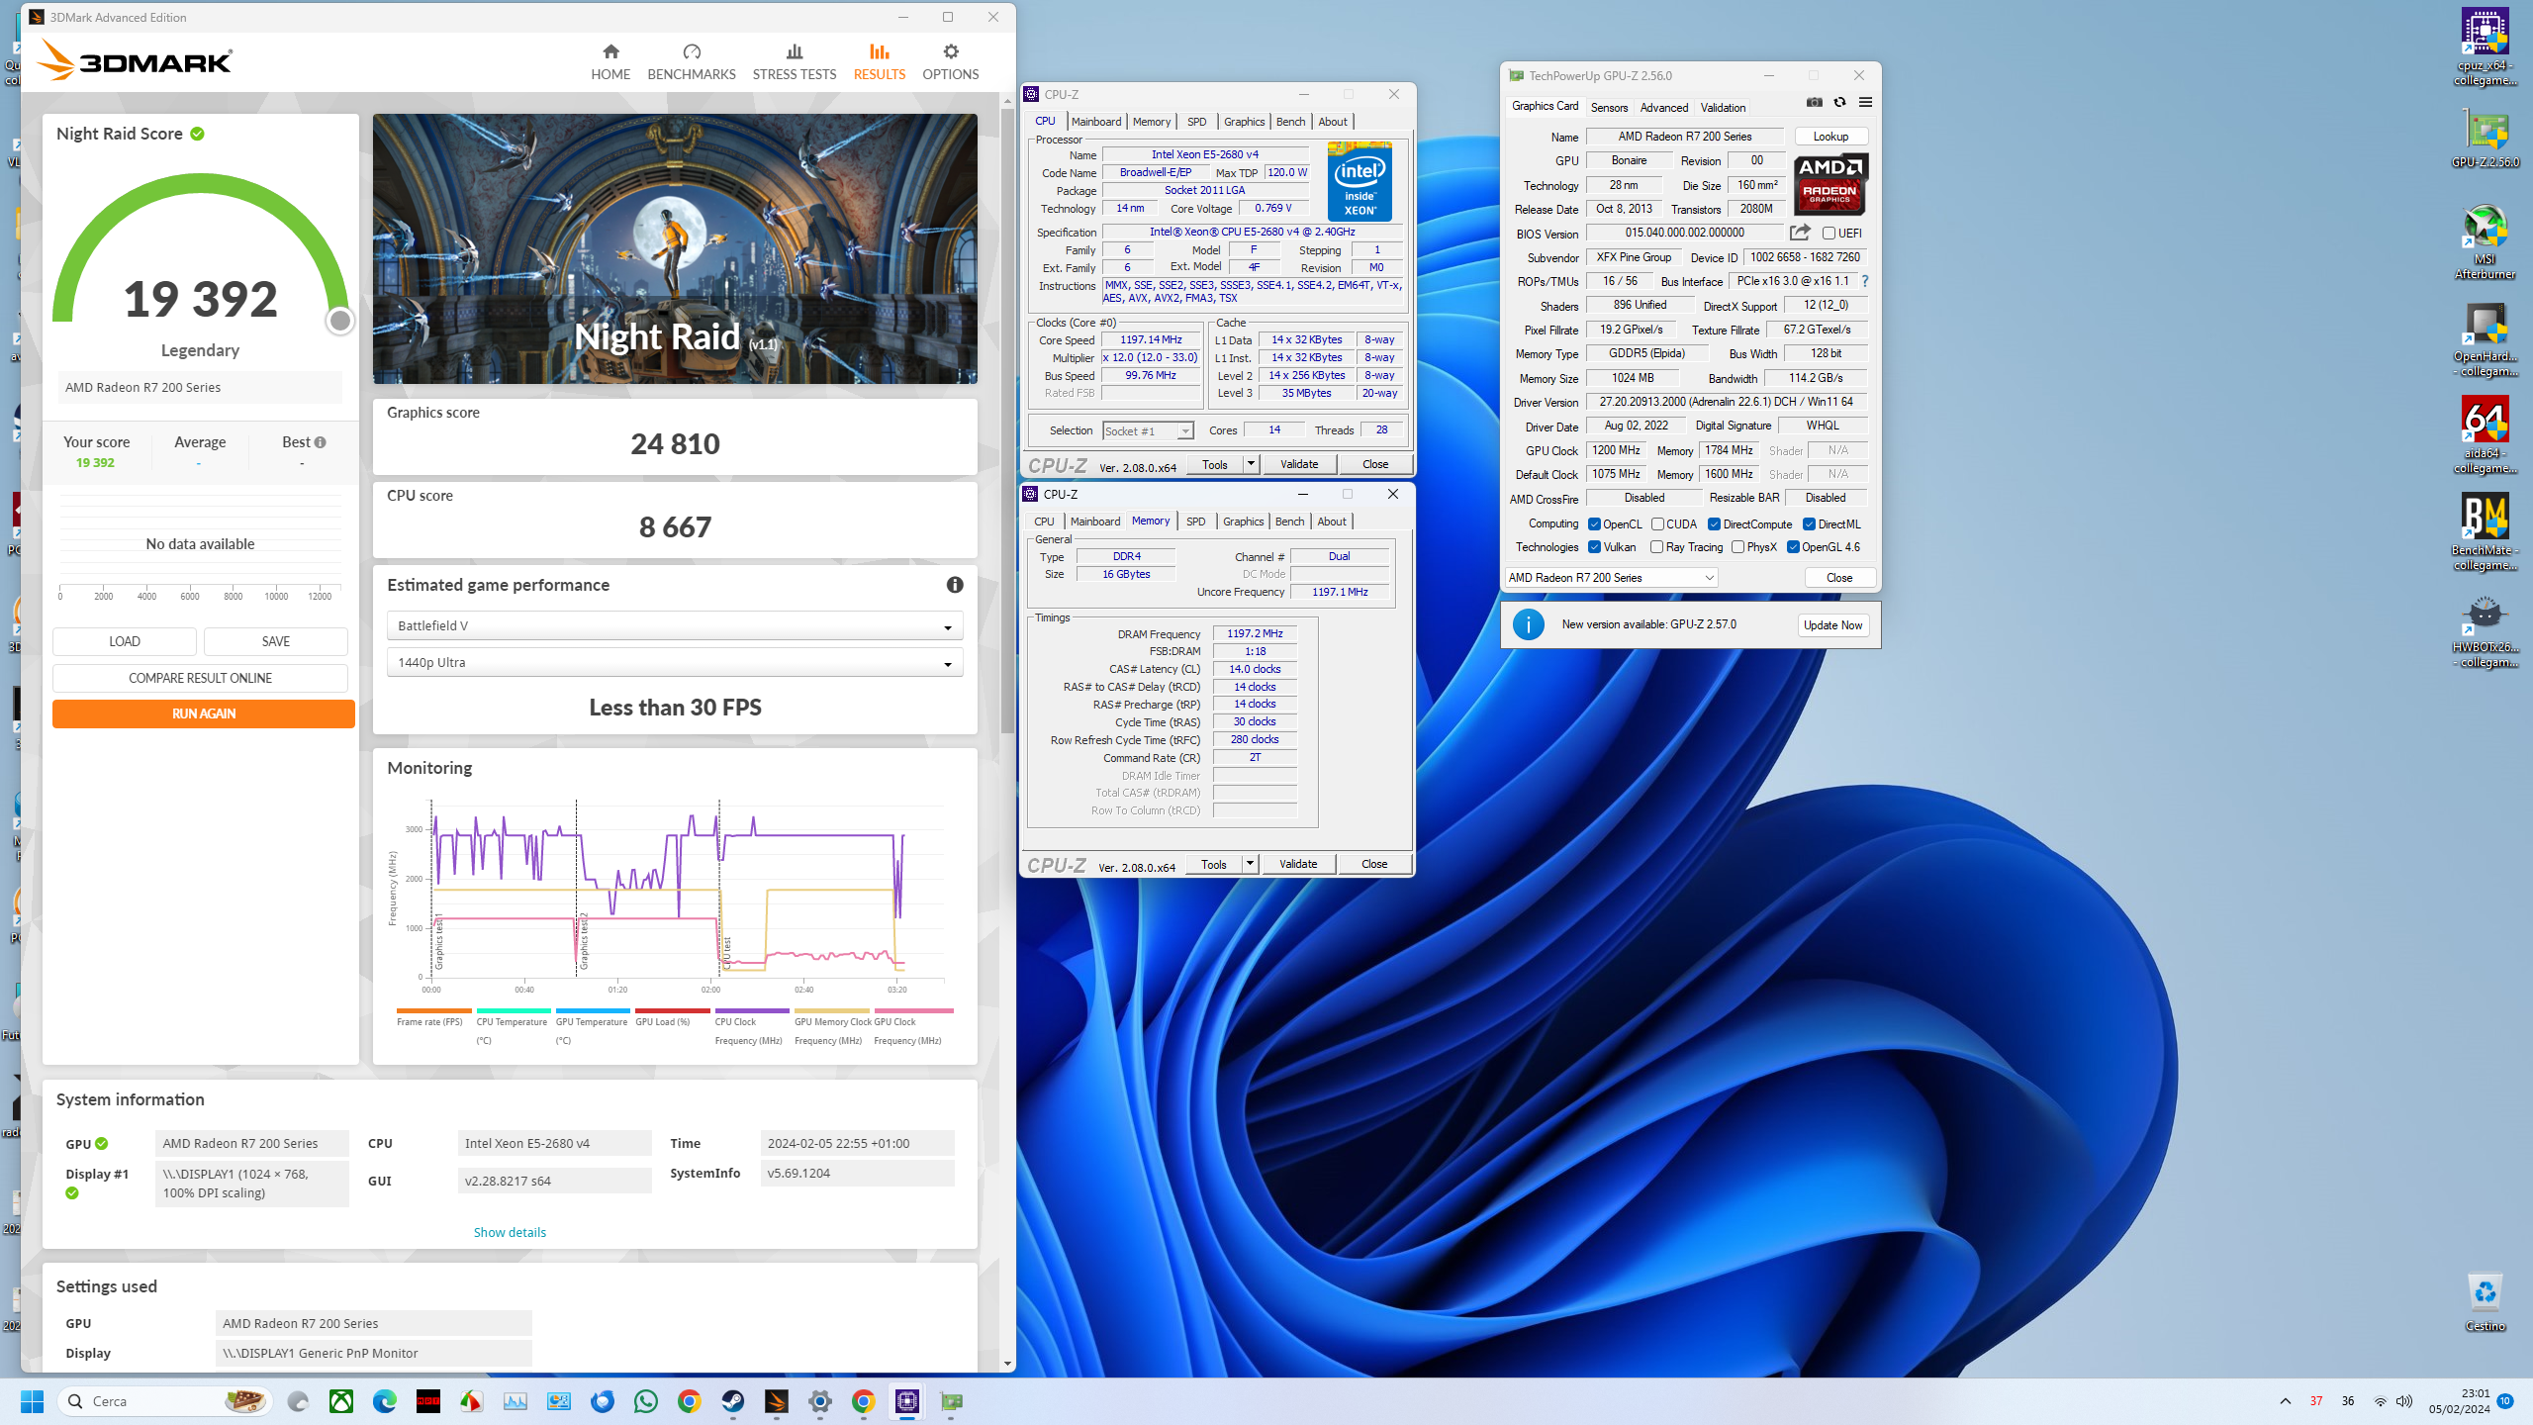Open the GPU-Z 2.56.0 desktop shortcut
Viewport: 2533px width, 1425px height.
(x=2485, y=139)
